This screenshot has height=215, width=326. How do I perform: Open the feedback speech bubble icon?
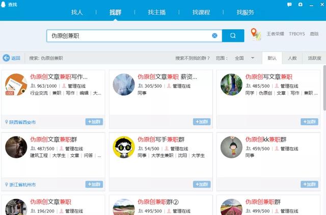pyautogui.click(x=288, y=4)
